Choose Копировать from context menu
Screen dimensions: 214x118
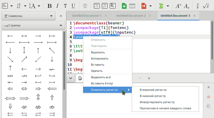coord(108,58)
